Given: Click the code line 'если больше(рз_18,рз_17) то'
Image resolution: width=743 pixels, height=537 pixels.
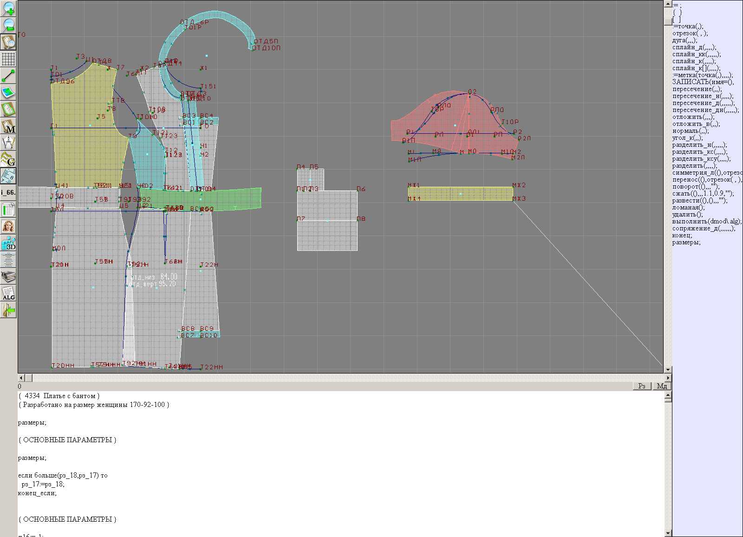Looking at the screenshot, I should point(63,476).
